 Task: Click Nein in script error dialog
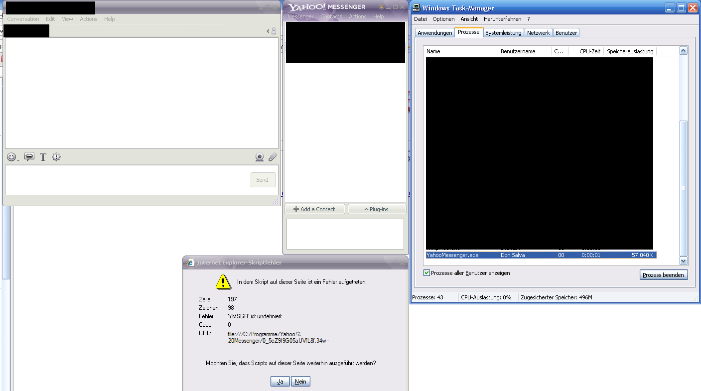(x=300, y=382)
